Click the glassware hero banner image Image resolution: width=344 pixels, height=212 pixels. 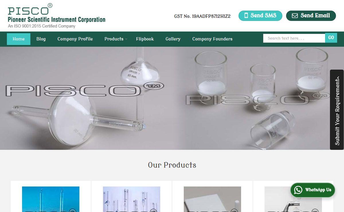click(165, 98)
